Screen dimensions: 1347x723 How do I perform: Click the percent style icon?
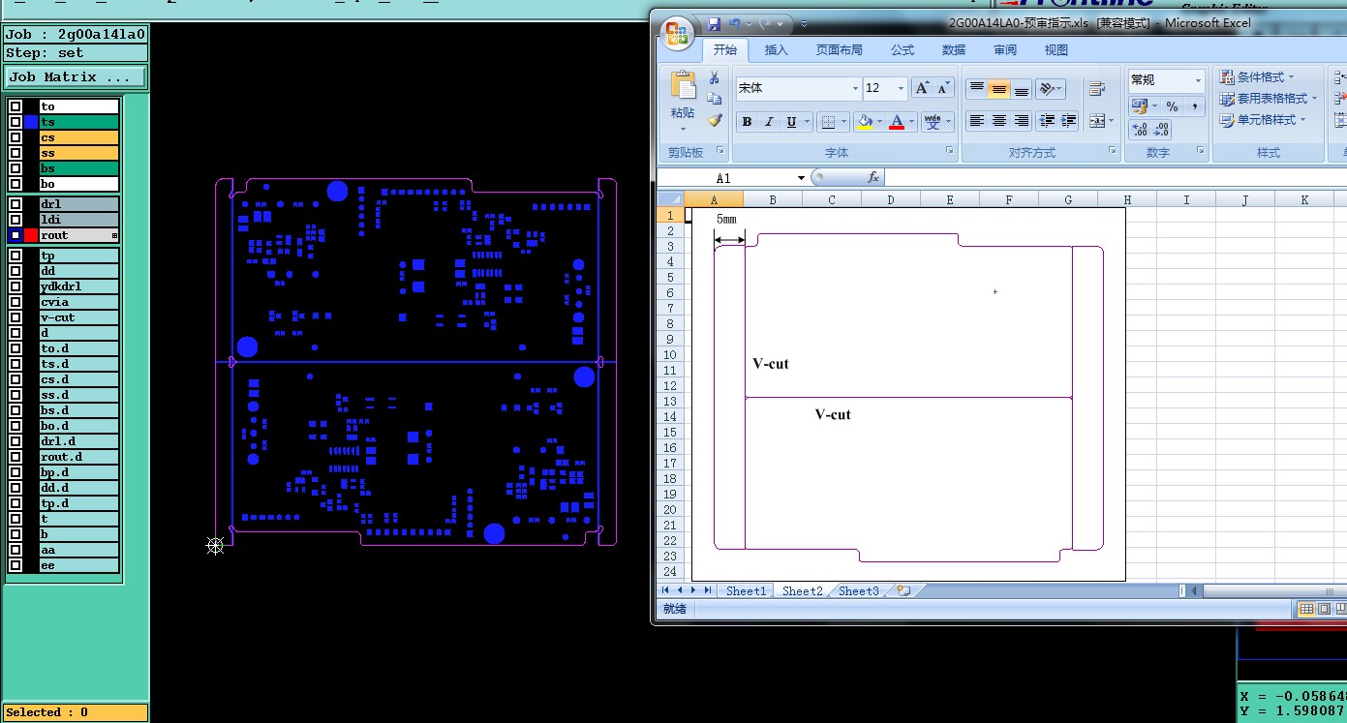(1172, 106)
